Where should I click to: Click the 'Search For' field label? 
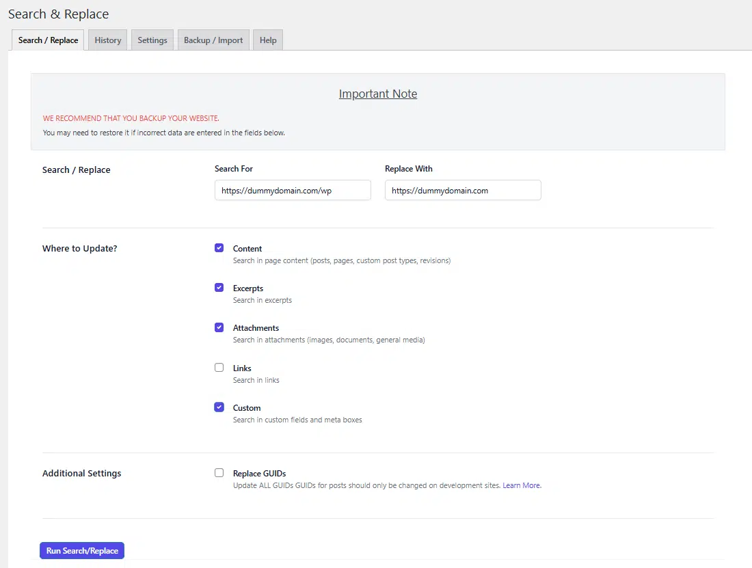tap(234, 169)
